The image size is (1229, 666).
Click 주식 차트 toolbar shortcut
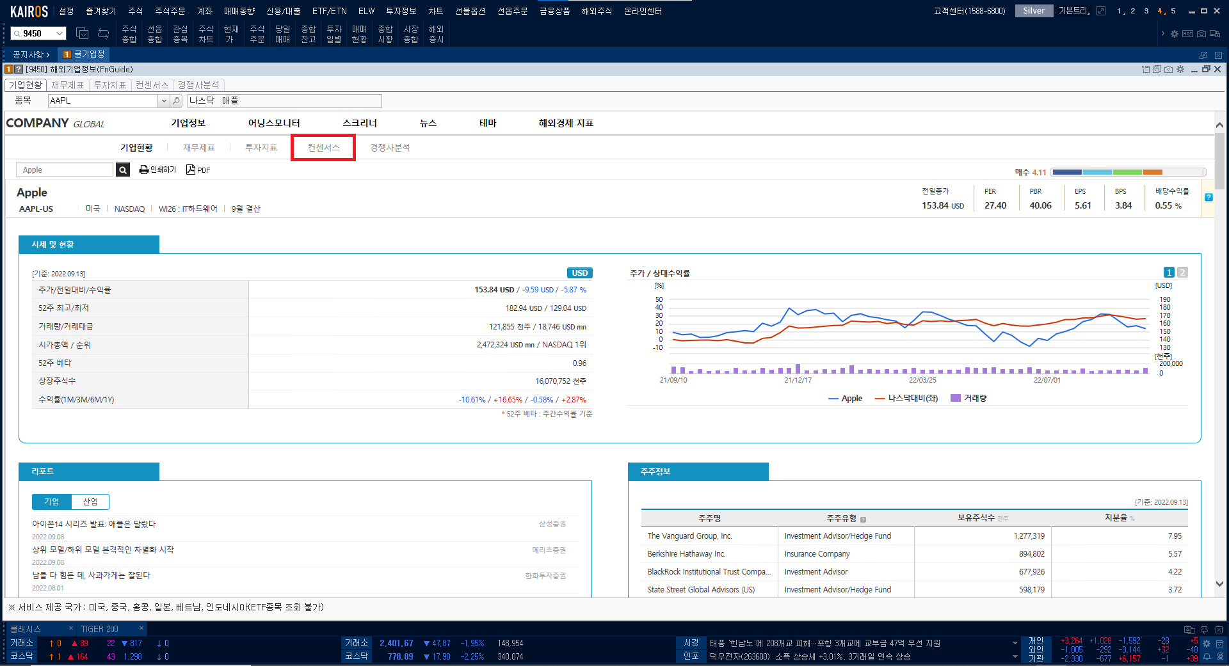coord(205,34)
